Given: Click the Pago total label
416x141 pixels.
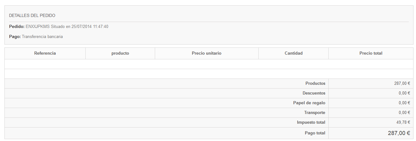Looking at the screenshot, I should pyautogui.click(x=315, y=133).
